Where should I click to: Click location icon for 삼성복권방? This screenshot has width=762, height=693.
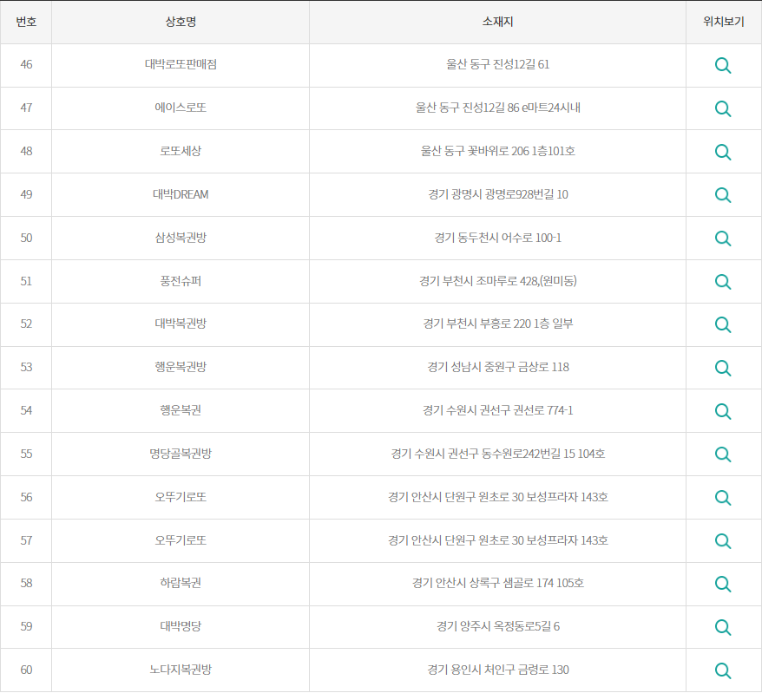click(x=723, y=238)
